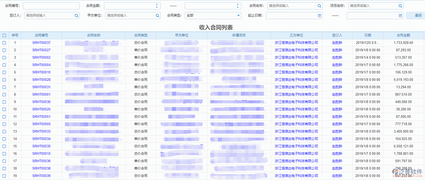The image size is (425, 180).
Task: Sort by the 合同名称 column header
Action: 94,35
